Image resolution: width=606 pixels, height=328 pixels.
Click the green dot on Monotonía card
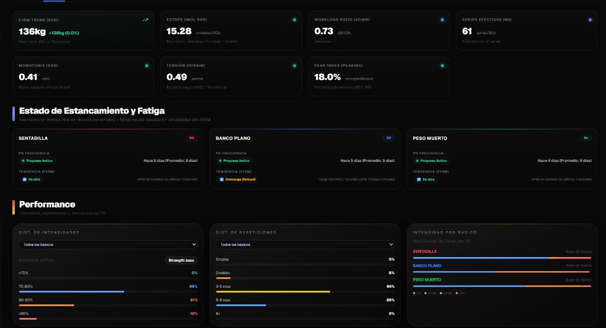(147, 66)
